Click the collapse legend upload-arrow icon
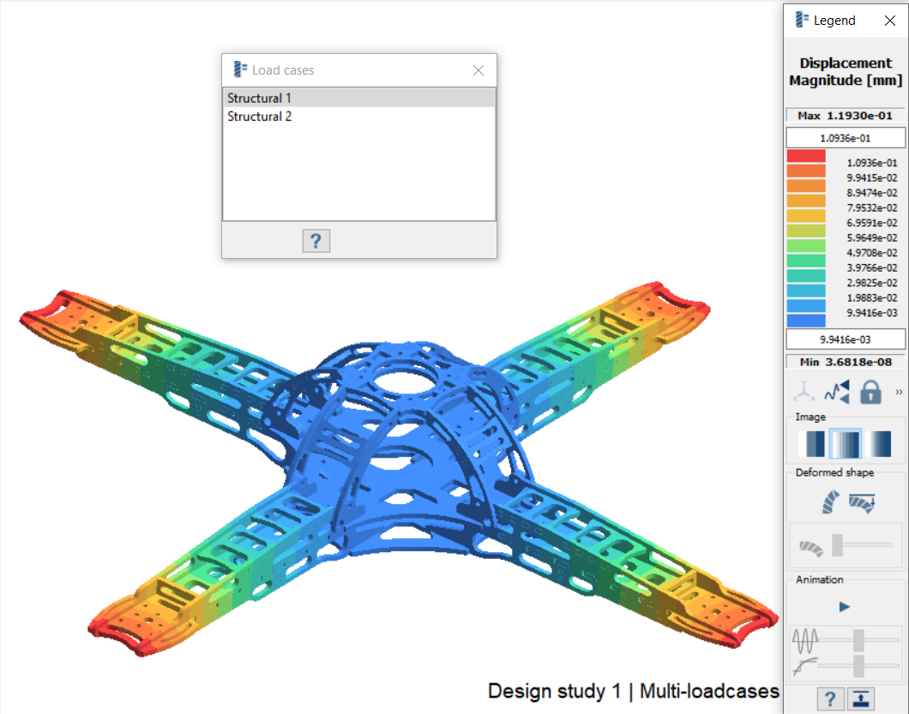The width and height of the screenshot is (909, 714). (860, 699)
